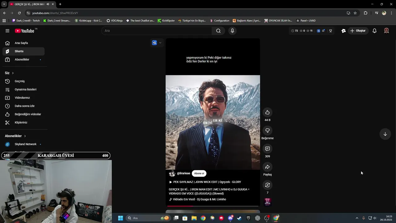Open the Dark_Creed0 - Twitch bookmark
This screenshot has width=396, height=223.
pyautogui.click(x=26, y=21)
